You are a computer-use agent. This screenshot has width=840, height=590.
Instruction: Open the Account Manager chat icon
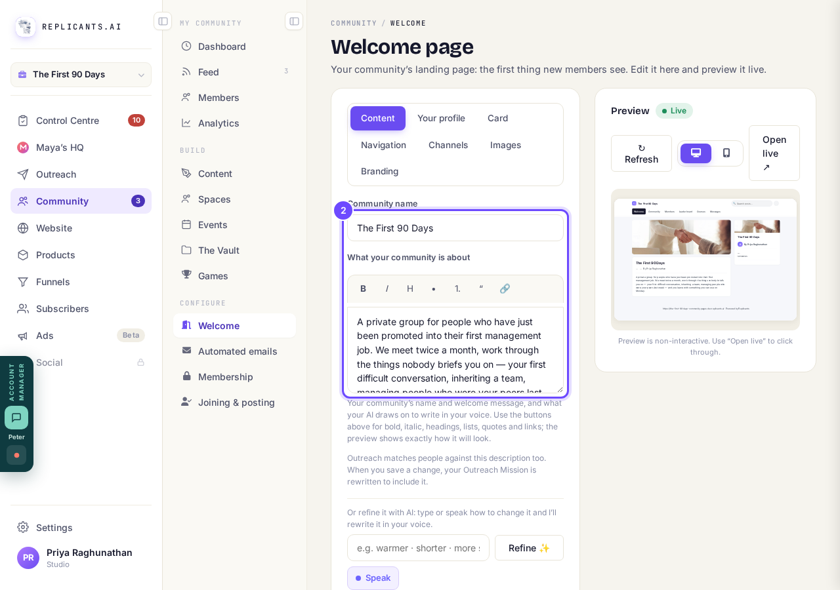click(16, 418)
